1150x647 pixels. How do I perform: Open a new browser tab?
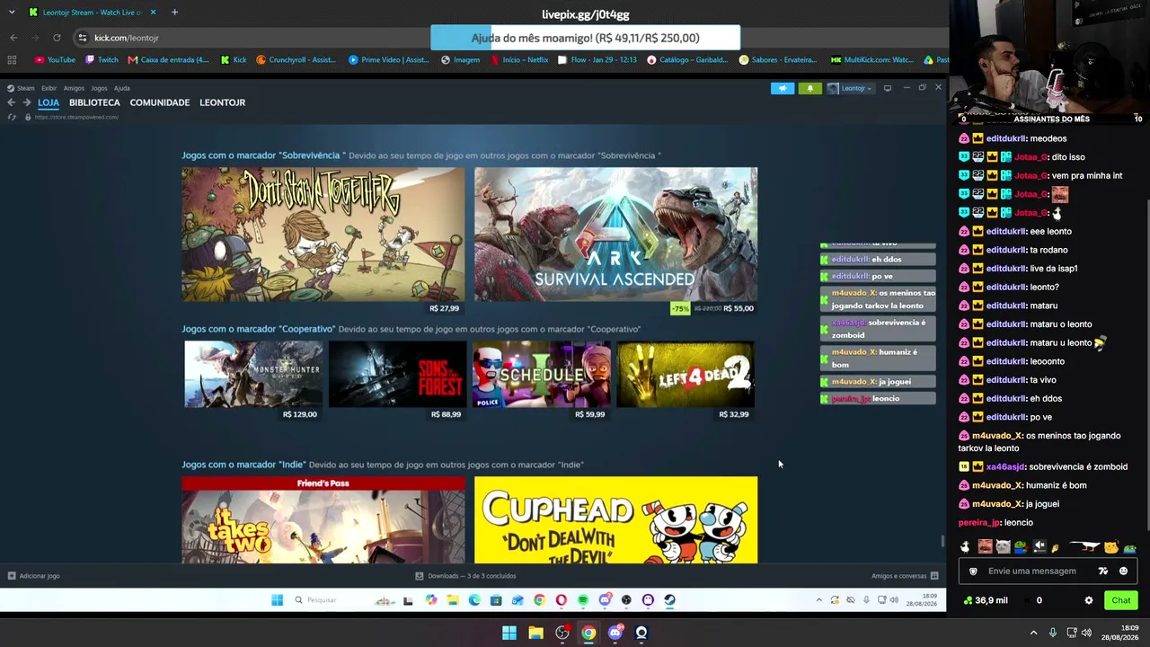click(174, 13)
